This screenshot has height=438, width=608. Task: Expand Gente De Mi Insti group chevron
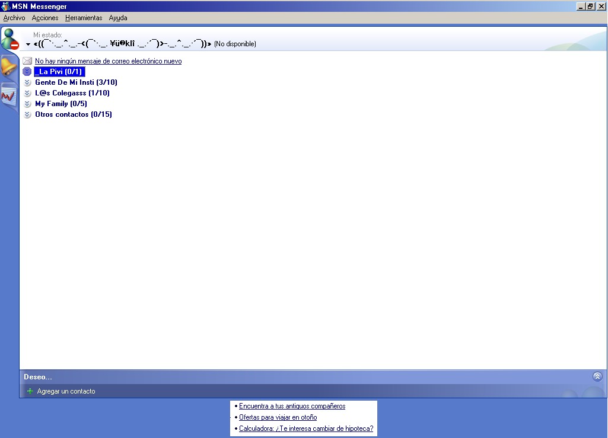pyautogui.click(x=27, y=82)
